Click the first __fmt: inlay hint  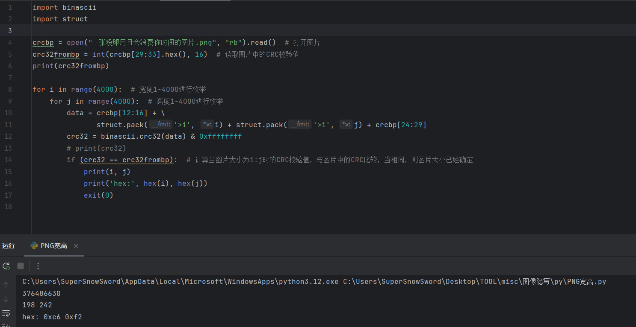click(160, 125)
